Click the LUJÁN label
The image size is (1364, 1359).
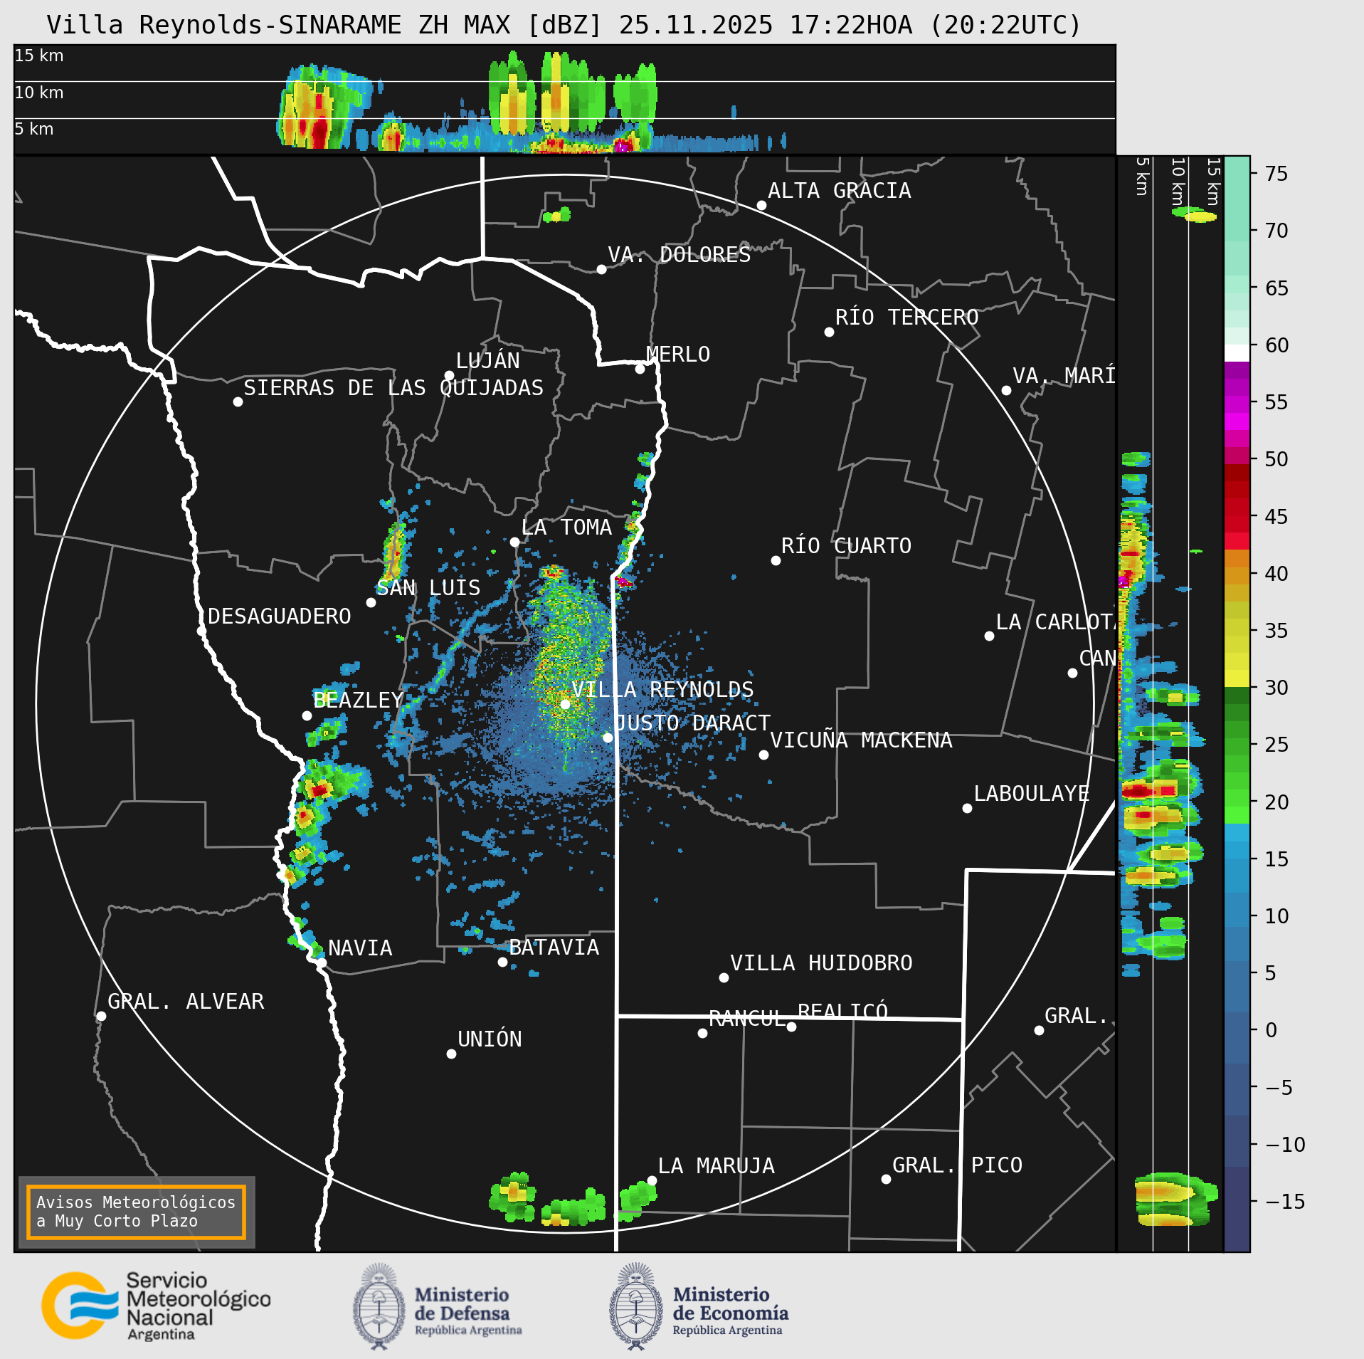coord(488,360)
